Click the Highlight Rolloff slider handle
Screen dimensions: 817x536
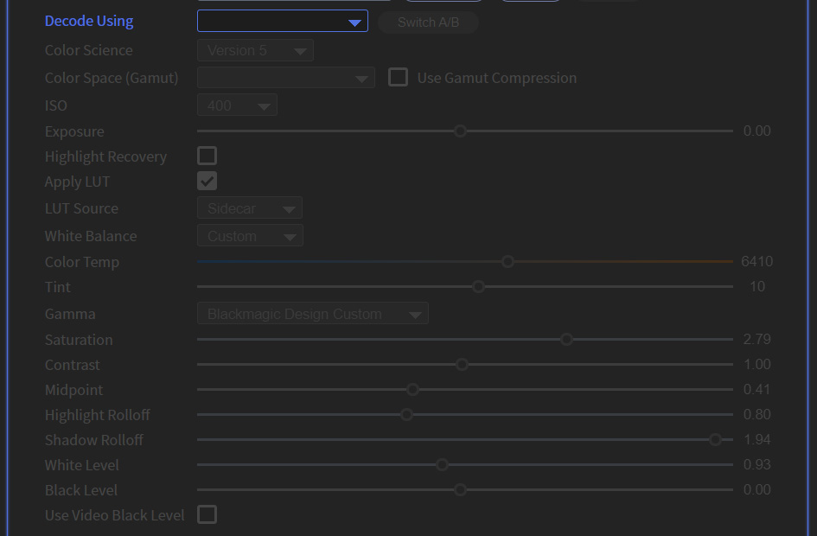tap(406, 414)
